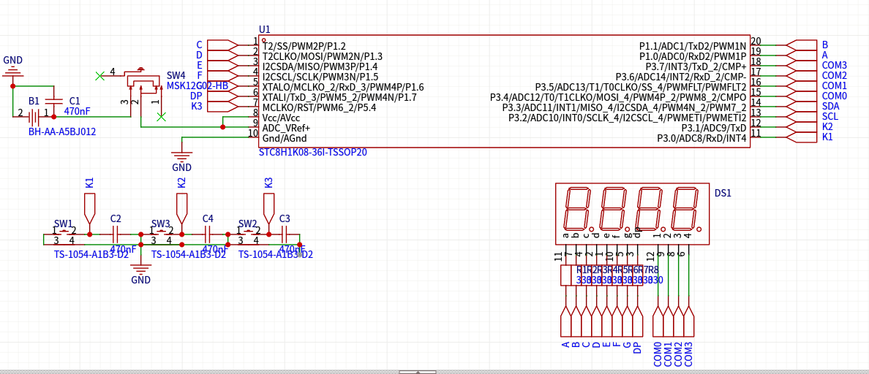This screenshot has width=869, height=374.
Task: Select the C4 capacitor symbol
Action: click(207, 234)
